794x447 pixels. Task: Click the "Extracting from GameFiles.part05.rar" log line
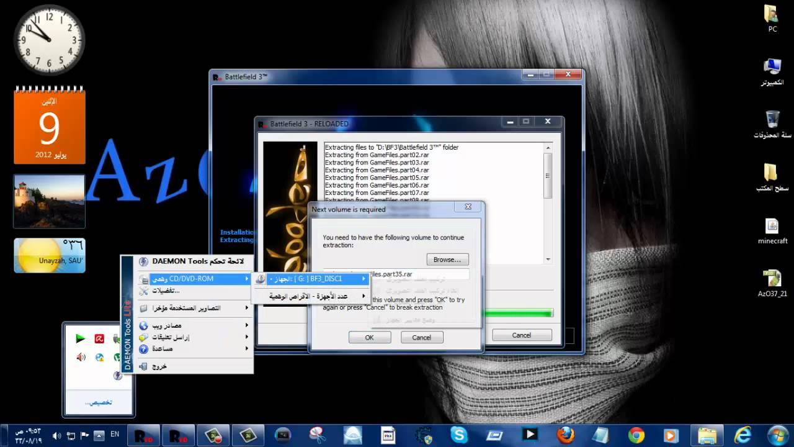pos(377,178)
